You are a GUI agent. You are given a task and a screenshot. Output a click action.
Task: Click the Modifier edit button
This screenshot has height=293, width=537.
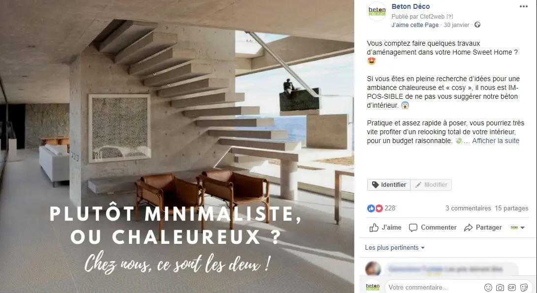tap(431, 185)
